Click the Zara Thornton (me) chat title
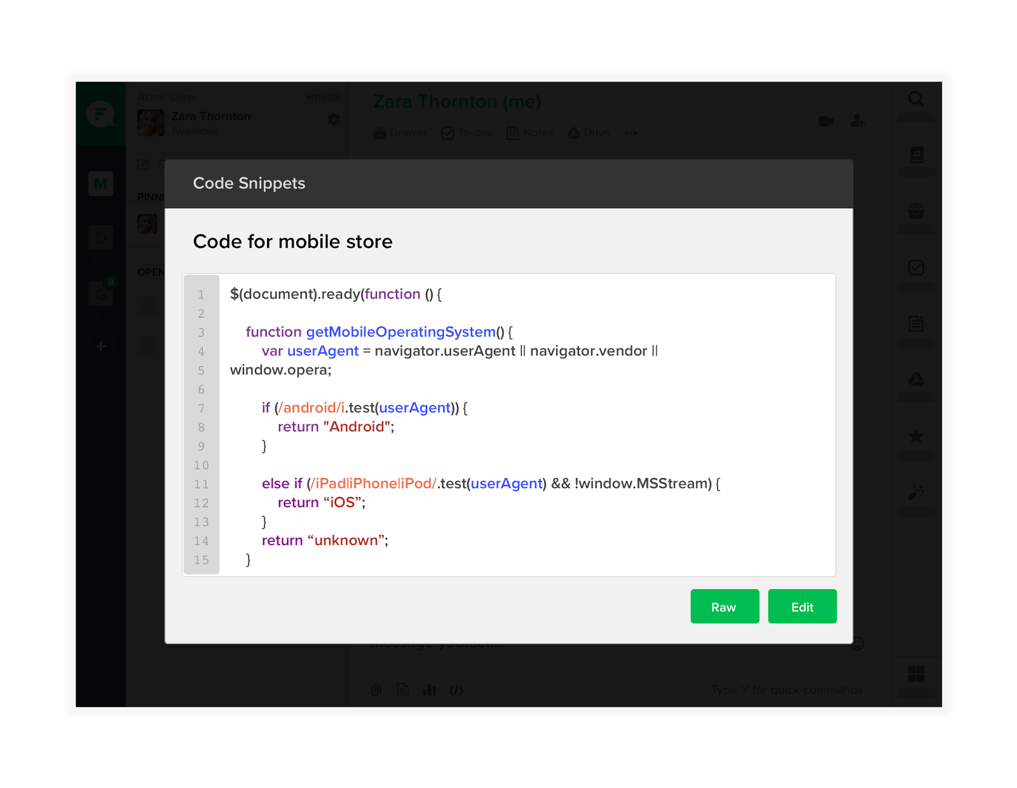1017x788 pixels. pyautogui.click(x=457, y=102)
